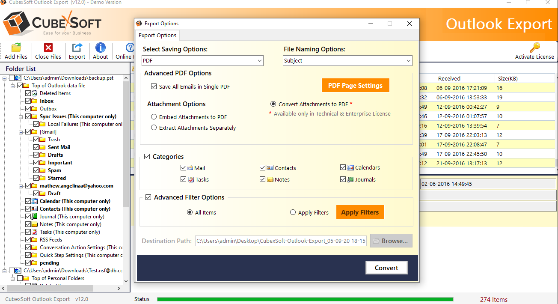Select the pending folder in tree

click(49, 263)
